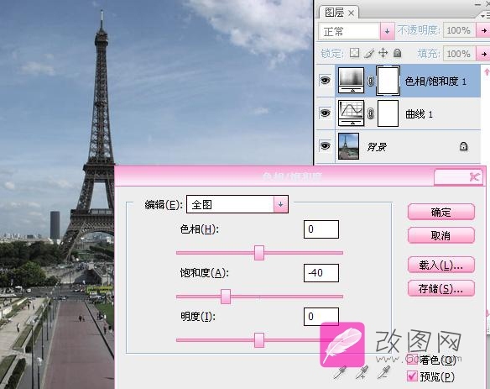490x389 pixels.
Task: Open the 填充 fill slider arrow
Action: pyautogui.click(x=483, y=54)
